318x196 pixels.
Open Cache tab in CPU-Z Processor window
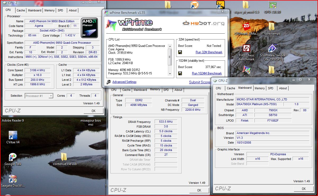click(x=21, y=10)
